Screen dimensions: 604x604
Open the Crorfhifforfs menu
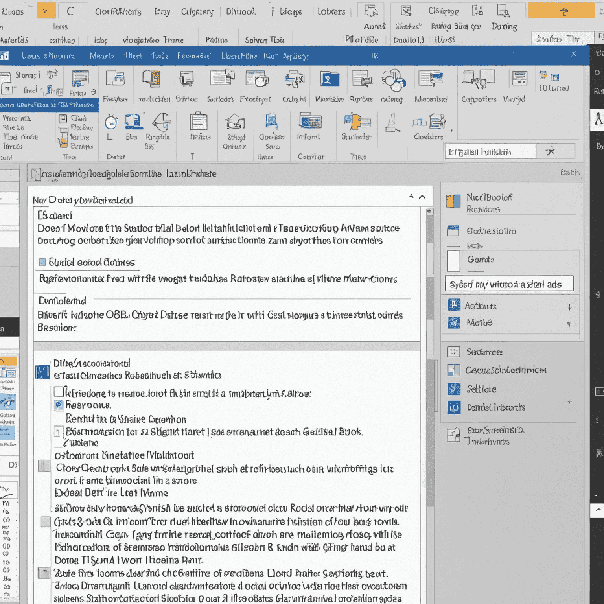click(118, 11)
